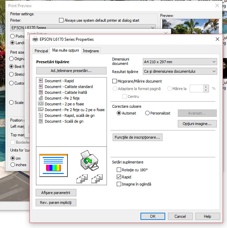The width and height of the screenshot is (227, 228).
Task: Click the printer icon in the Properties title bar
Action: point(35,39)
